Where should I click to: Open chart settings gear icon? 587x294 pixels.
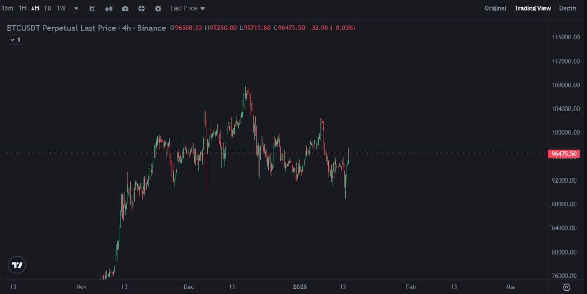tap(158, 8)
